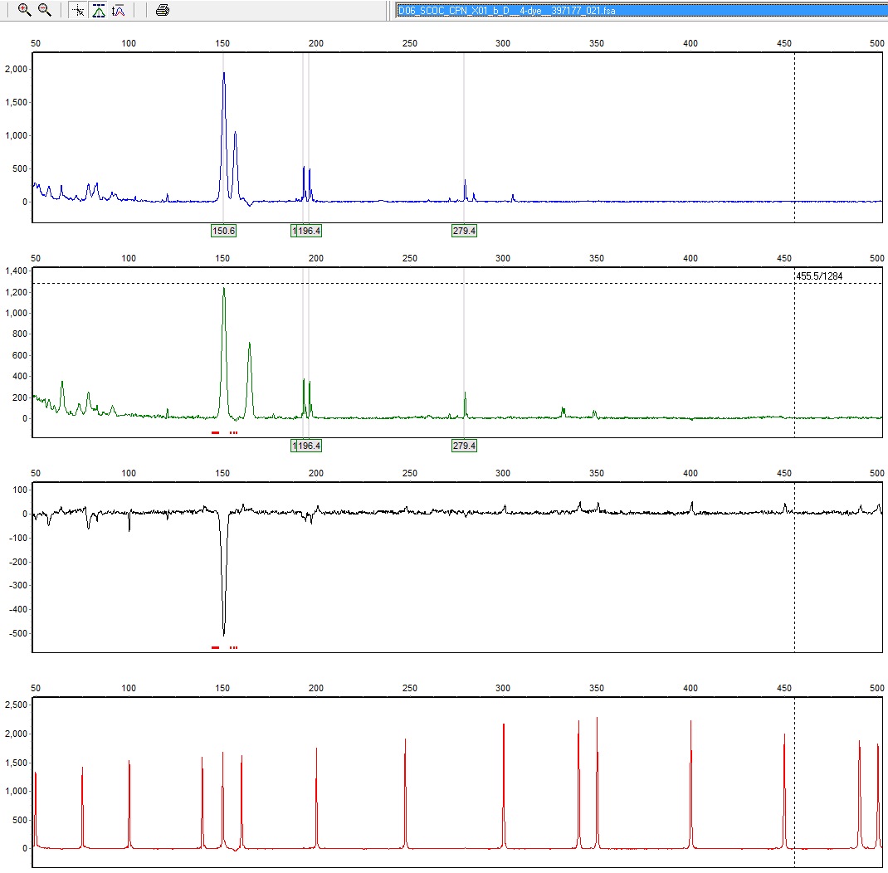
Task: Select the 196.4 label below the blue trace
Action: pyautogui.click(x=309, y=231)
